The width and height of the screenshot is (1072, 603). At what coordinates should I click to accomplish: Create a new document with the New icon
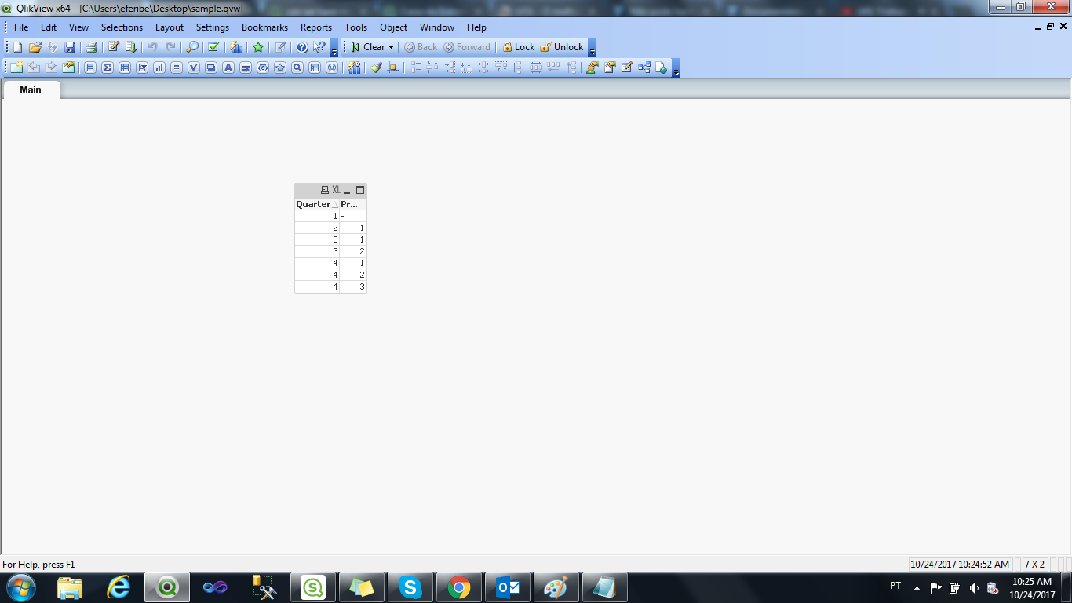tap(17, 47)
